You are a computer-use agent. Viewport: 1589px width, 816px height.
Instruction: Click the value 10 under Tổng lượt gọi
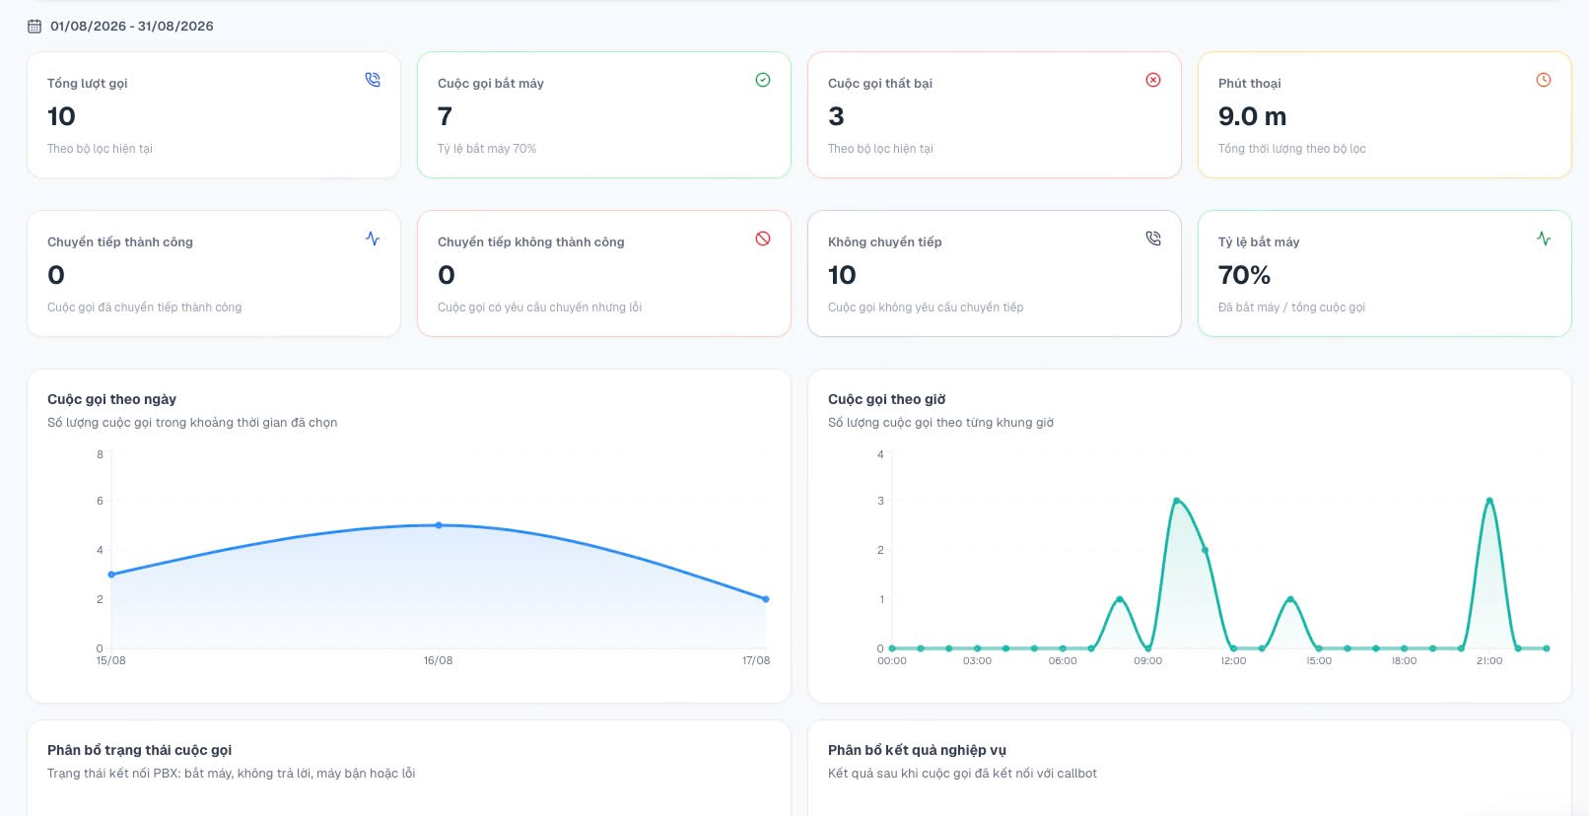click(61, 116)
